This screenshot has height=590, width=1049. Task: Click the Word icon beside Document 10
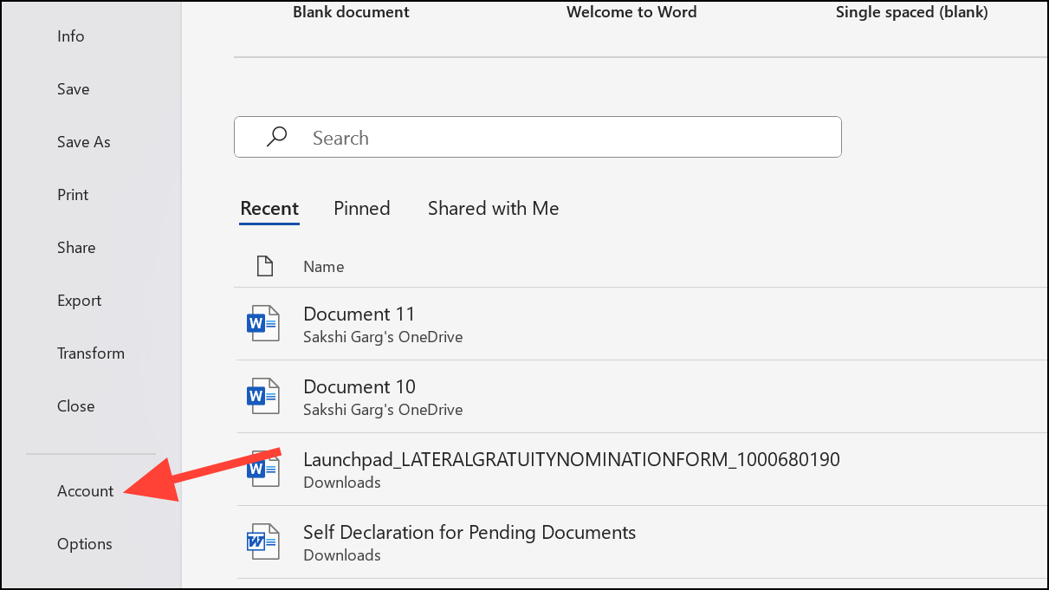coord(264,396)
